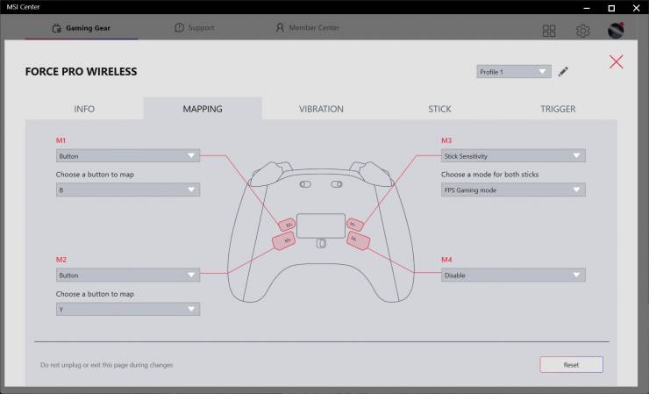The height and width of the screenshot is (394, 649).
Task: Open the apps grid view icon
Action: click(549, 31)
